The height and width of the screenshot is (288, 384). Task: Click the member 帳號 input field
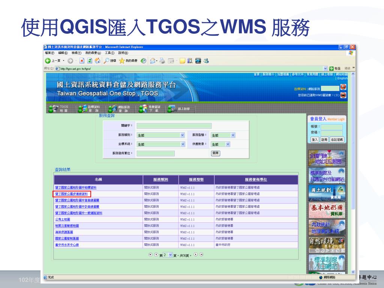click(331, 127)
